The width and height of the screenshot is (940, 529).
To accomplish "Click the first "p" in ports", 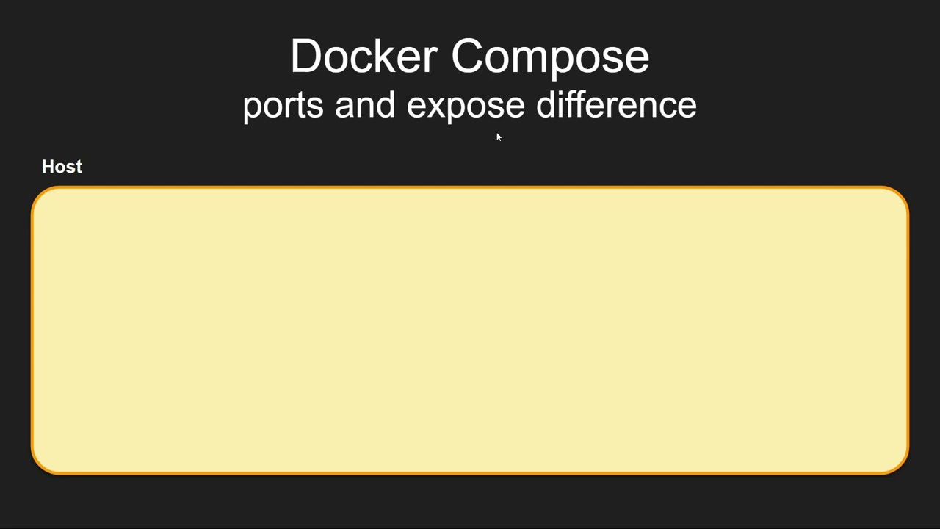I will [251, 107].
